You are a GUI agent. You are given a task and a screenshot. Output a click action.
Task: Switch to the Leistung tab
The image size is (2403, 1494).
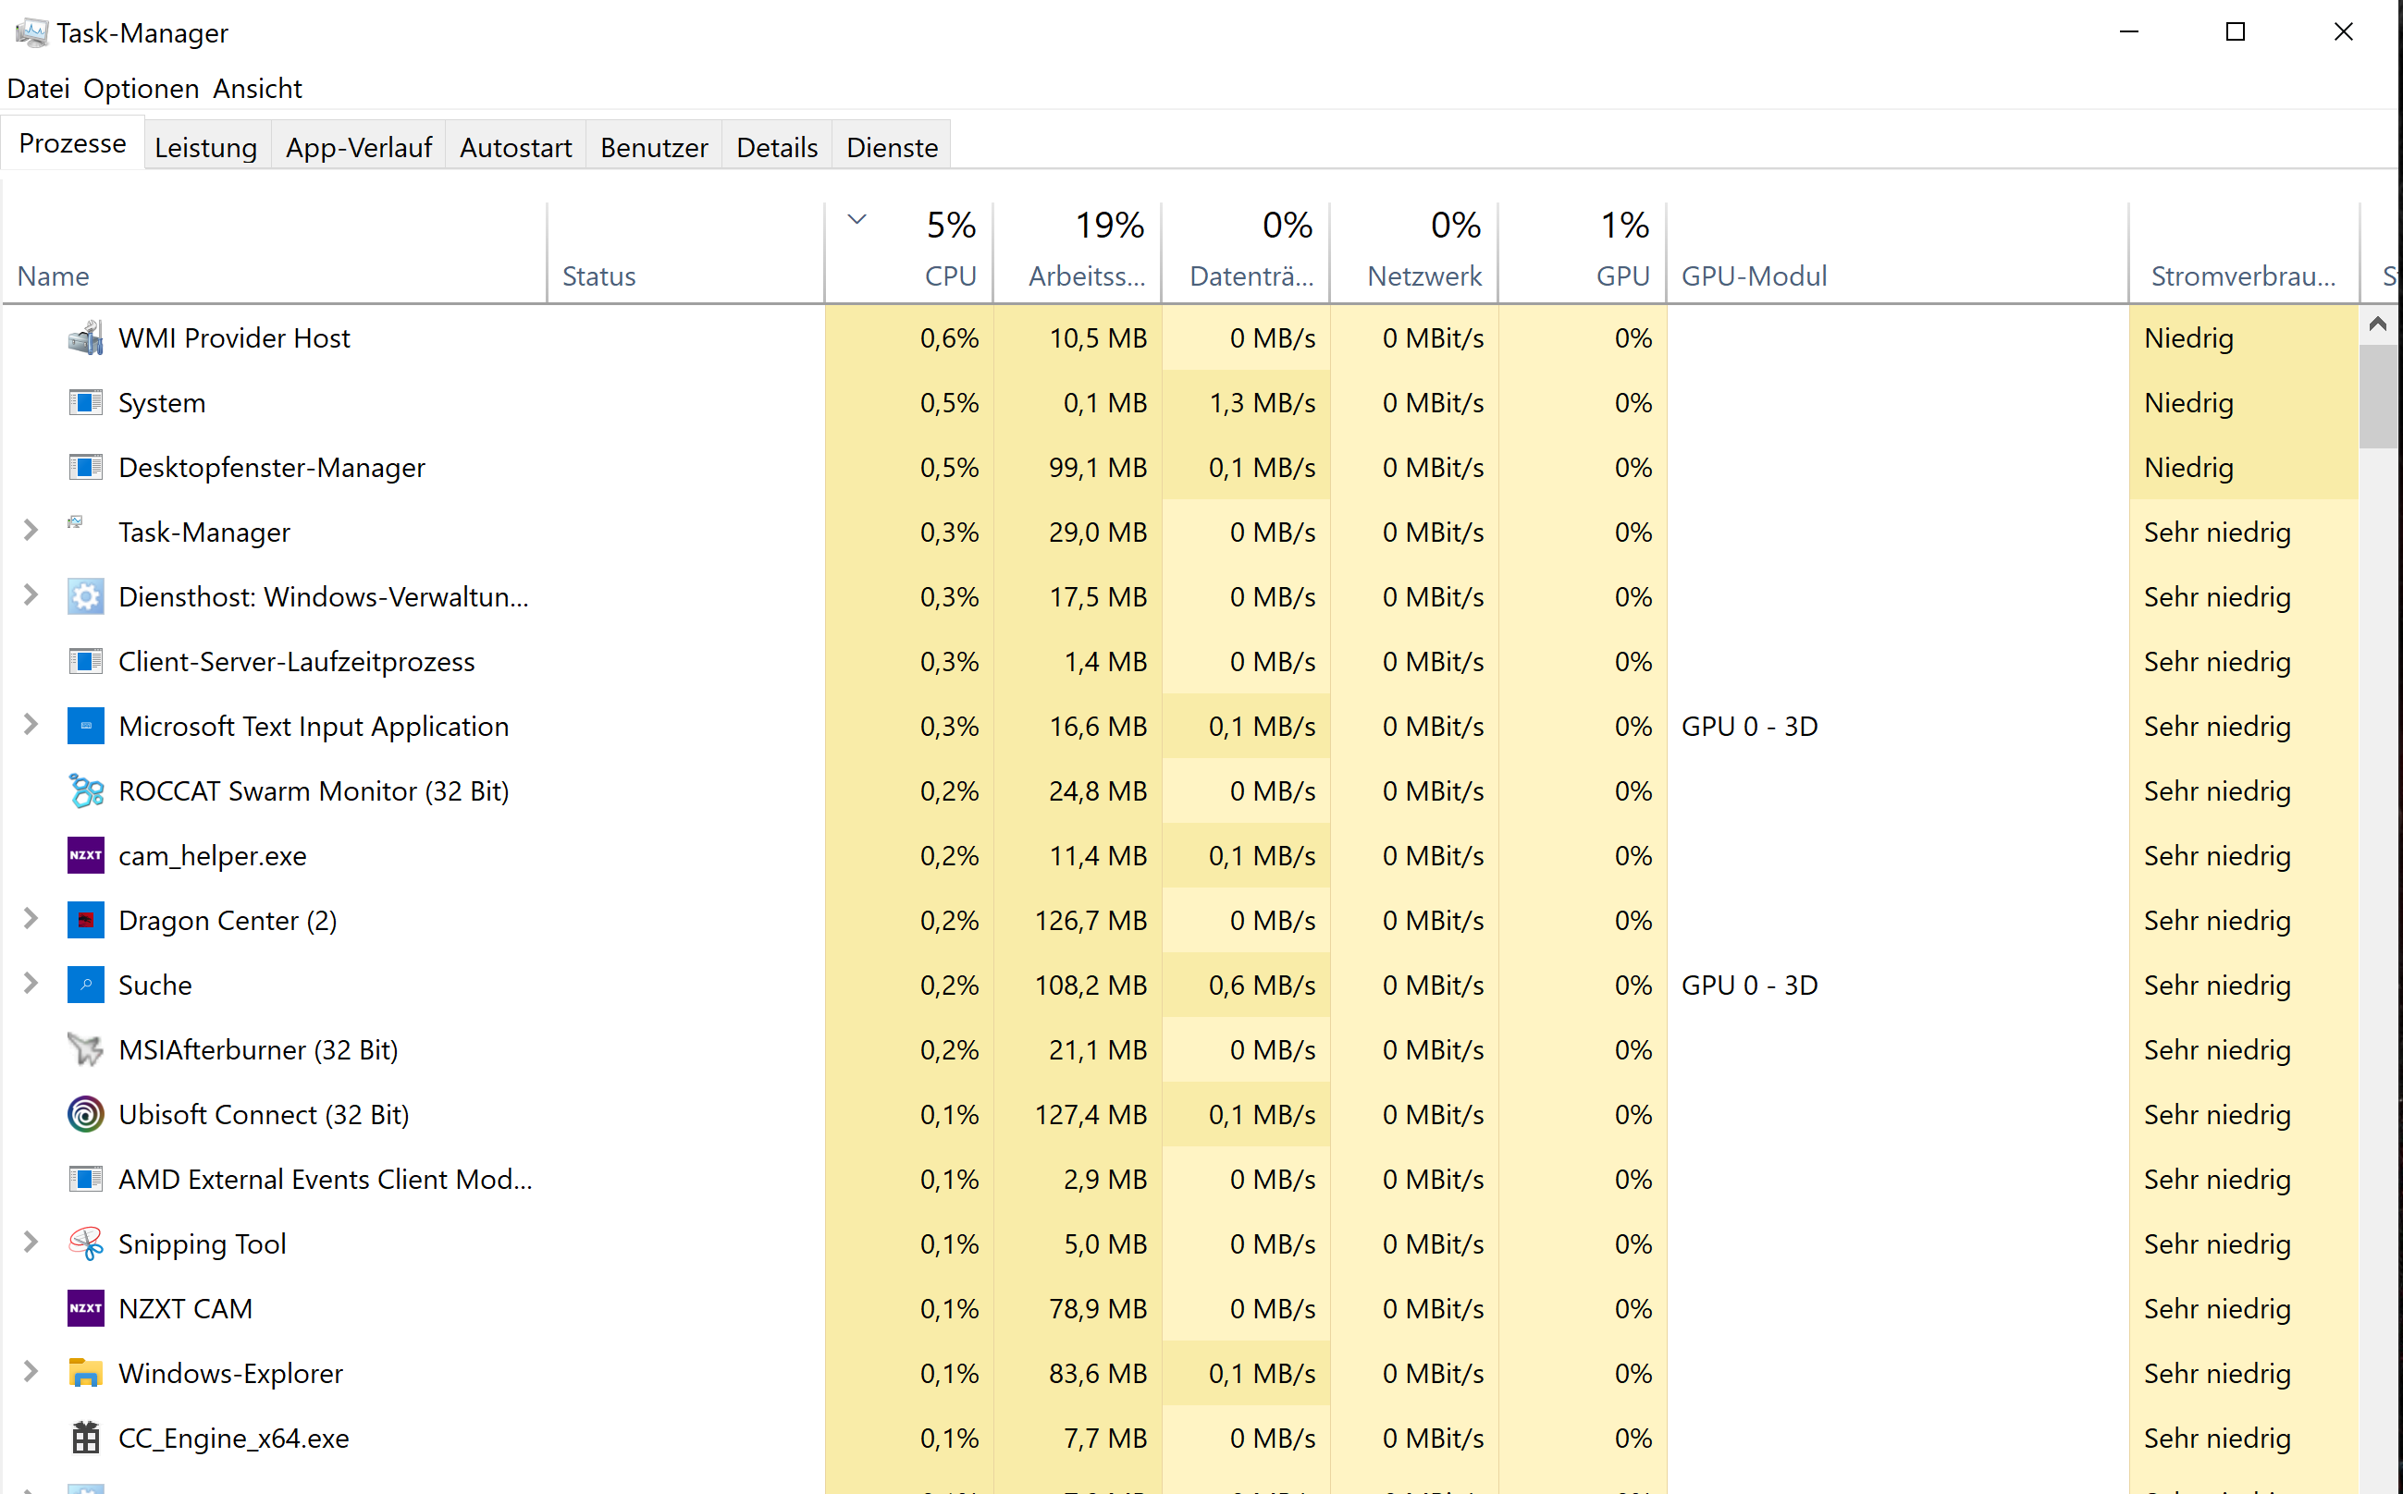[x=205, y=147]
